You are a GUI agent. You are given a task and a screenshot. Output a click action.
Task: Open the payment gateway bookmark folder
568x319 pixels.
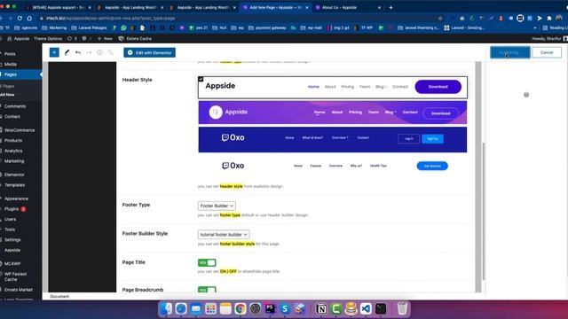pos(267,27)
